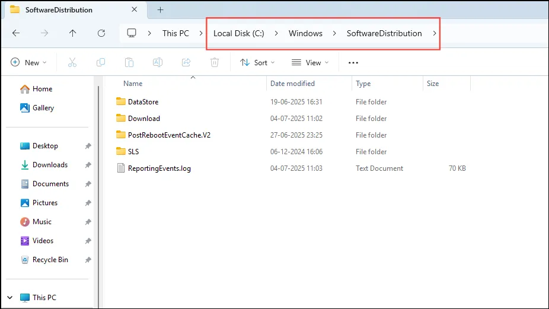Select the Download folder

point(144,119)
